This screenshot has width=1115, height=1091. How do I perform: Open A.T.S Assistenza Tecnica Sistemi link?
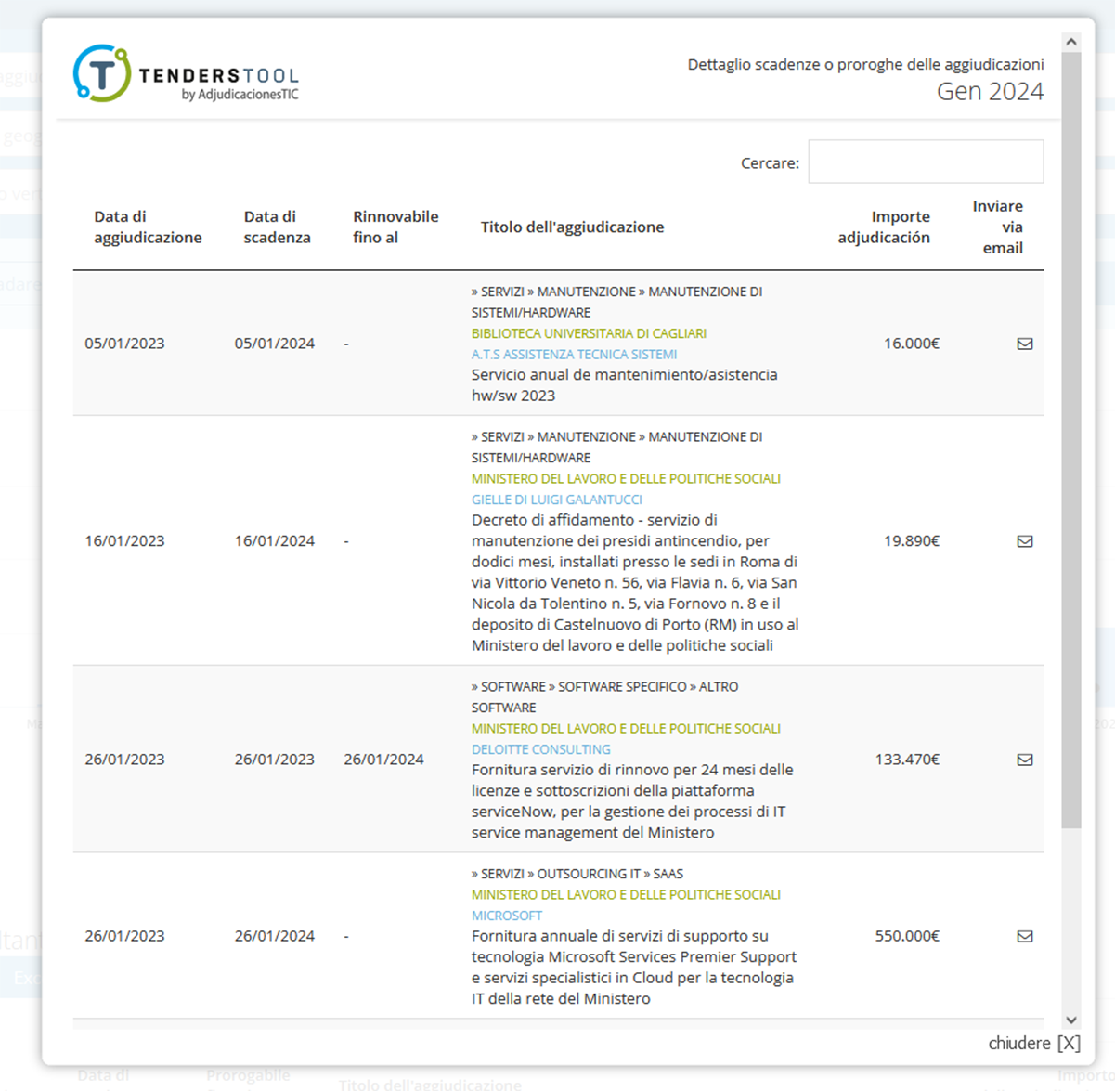574,354
